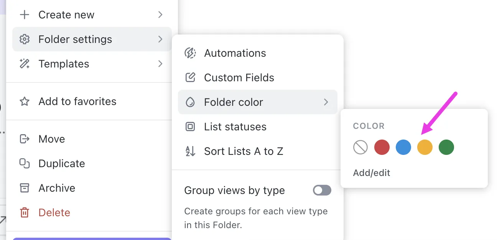Click the Automations lightning icon
The image size is (497, 240).
point(190,53)
